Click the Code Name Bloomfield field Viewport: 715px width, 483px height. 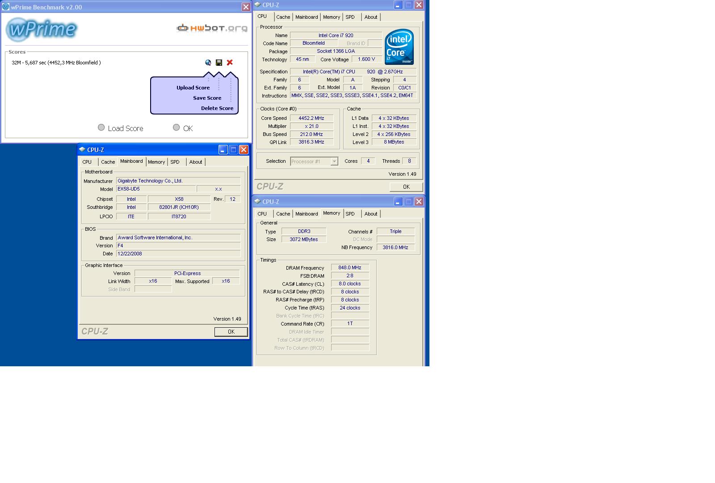(x=314, y=43)
